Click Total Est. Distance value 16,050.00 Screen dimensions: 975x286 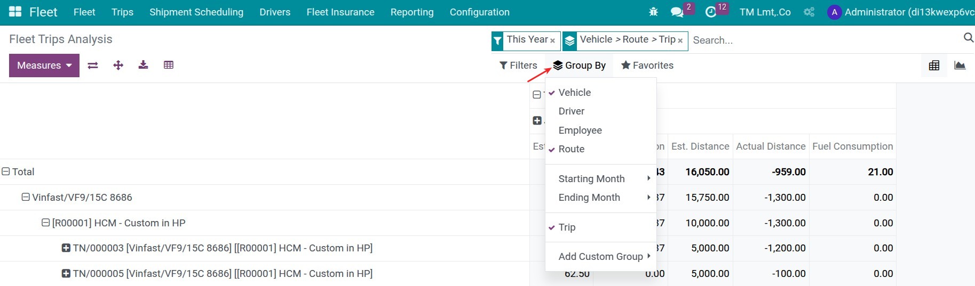coord(707,171)
